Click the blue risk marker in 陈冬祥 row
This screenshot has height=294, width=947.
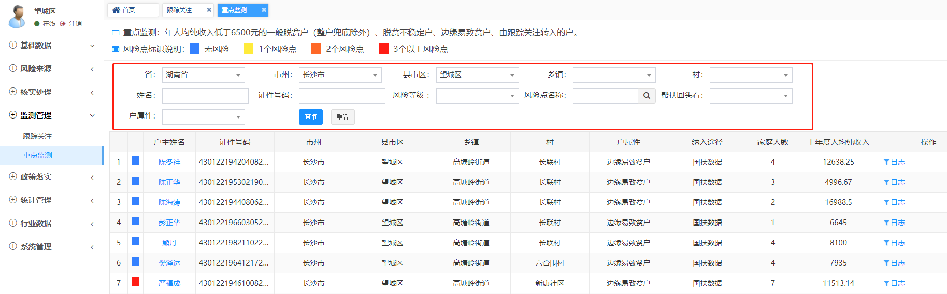[135, 160]
